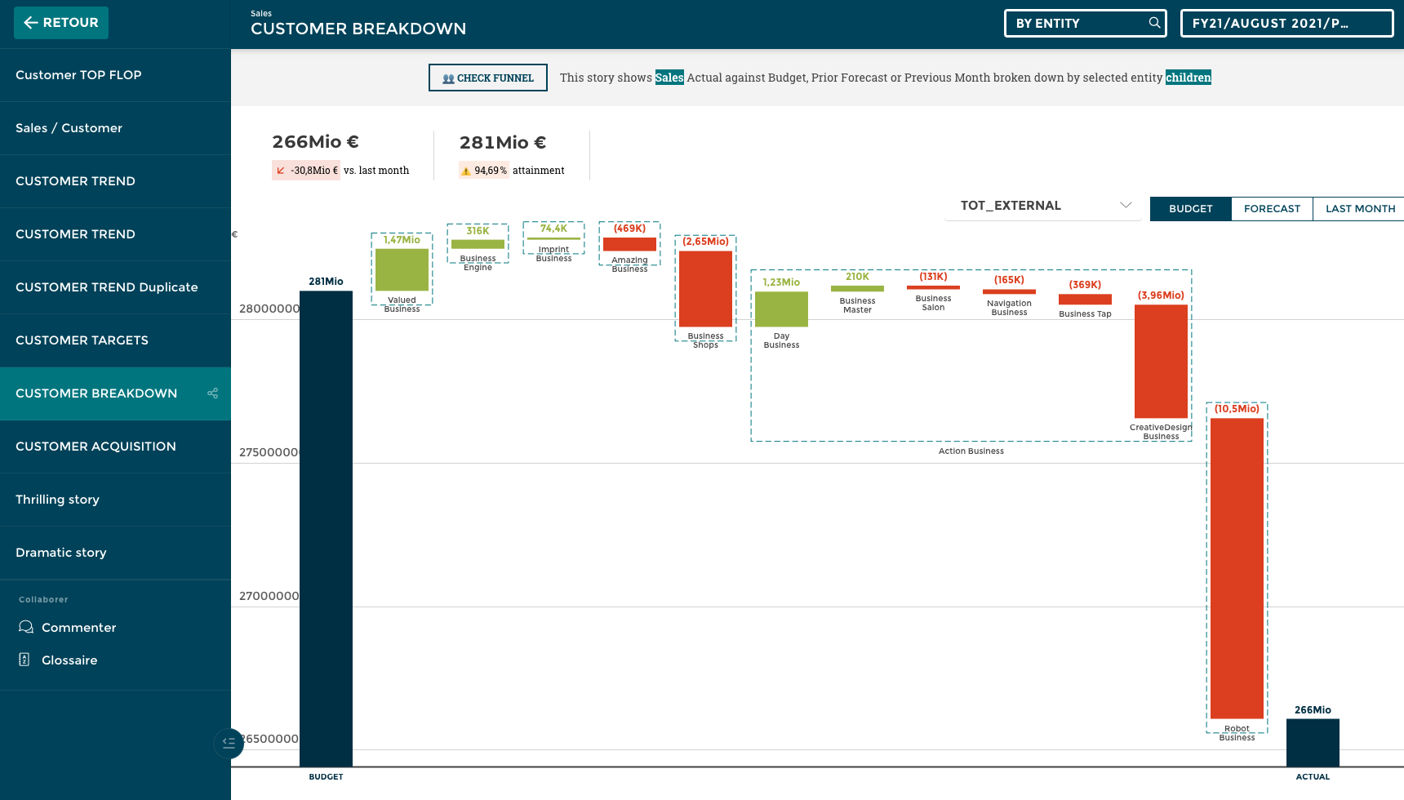This screenshot has width=1404, height=800.
Task: Click the warning triangle beside attainment percentage
Action: tap(467, 171)
